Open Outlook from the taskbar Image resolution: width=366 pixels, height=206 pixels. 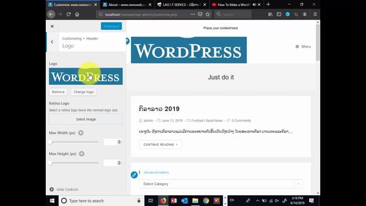click(184, 201)
